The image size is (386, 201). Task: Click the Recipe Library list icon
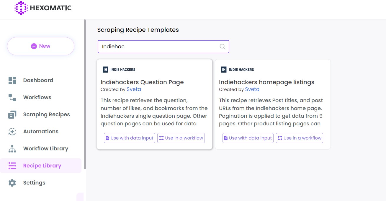[x=12, y=165]
